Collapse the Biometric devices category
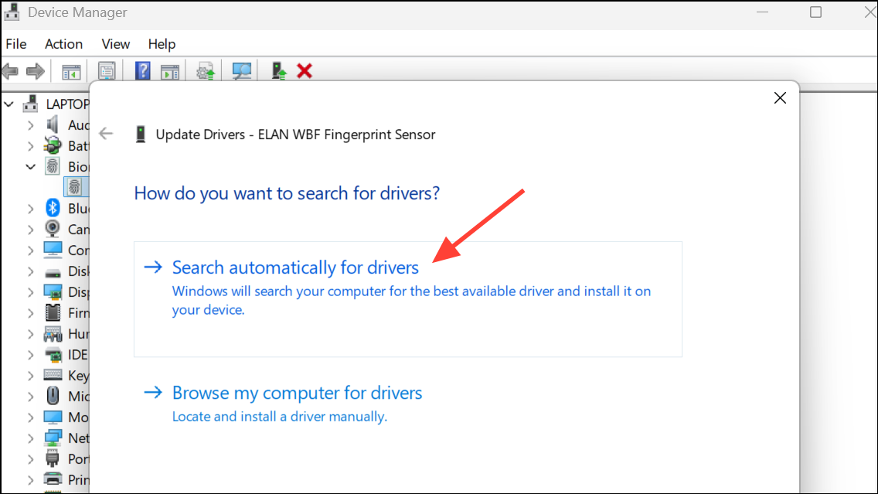Screen dimensions: 878x494 31,166
